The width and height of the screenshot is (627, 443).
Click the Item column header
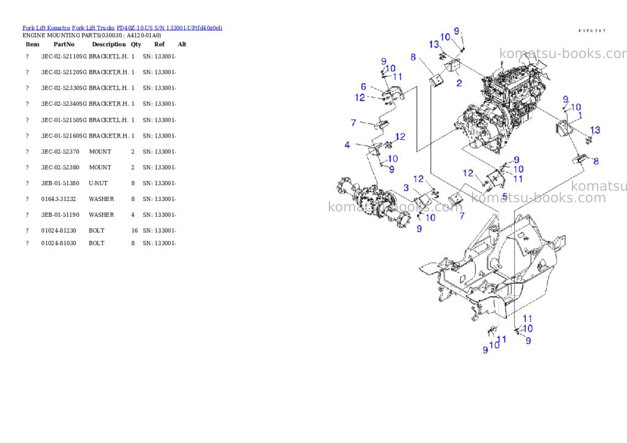click(x=32, y=44)
